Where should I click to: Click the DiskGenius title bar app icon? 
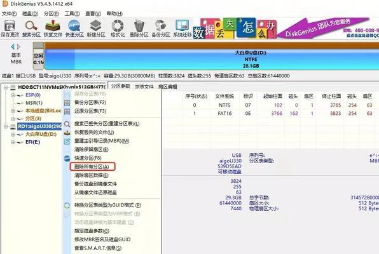[5, 3]
